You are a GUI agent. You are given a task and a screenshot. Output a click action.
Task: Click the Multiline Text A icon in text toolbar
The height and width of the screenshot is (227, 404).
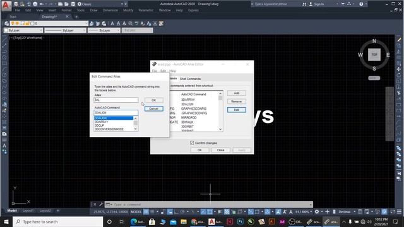[x=112, y=23]
